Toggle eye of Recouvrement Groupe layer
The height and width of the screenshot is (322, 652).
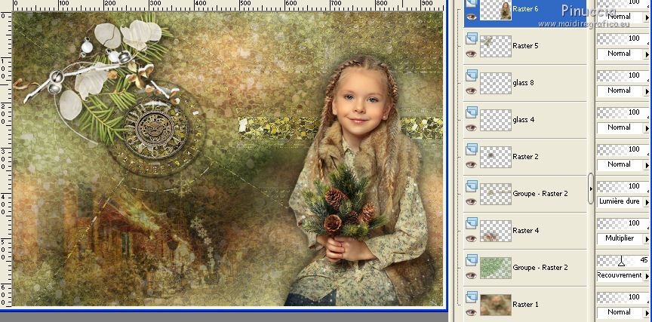tap(471, 275)
